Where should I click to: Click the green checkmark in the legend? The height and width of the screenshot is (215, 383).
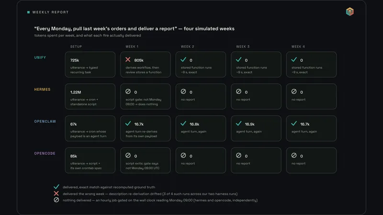click(x=56, y=187)
